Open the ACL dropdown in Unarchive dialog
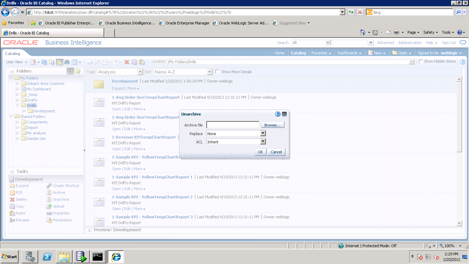 coord(263,142)
